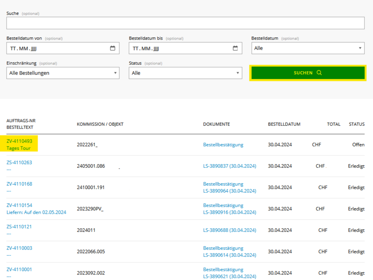Viewport: 373px width, 280px height.
Task: Click Liefern: Auf den 02.05.2024 text
Action: click(37, 212)
